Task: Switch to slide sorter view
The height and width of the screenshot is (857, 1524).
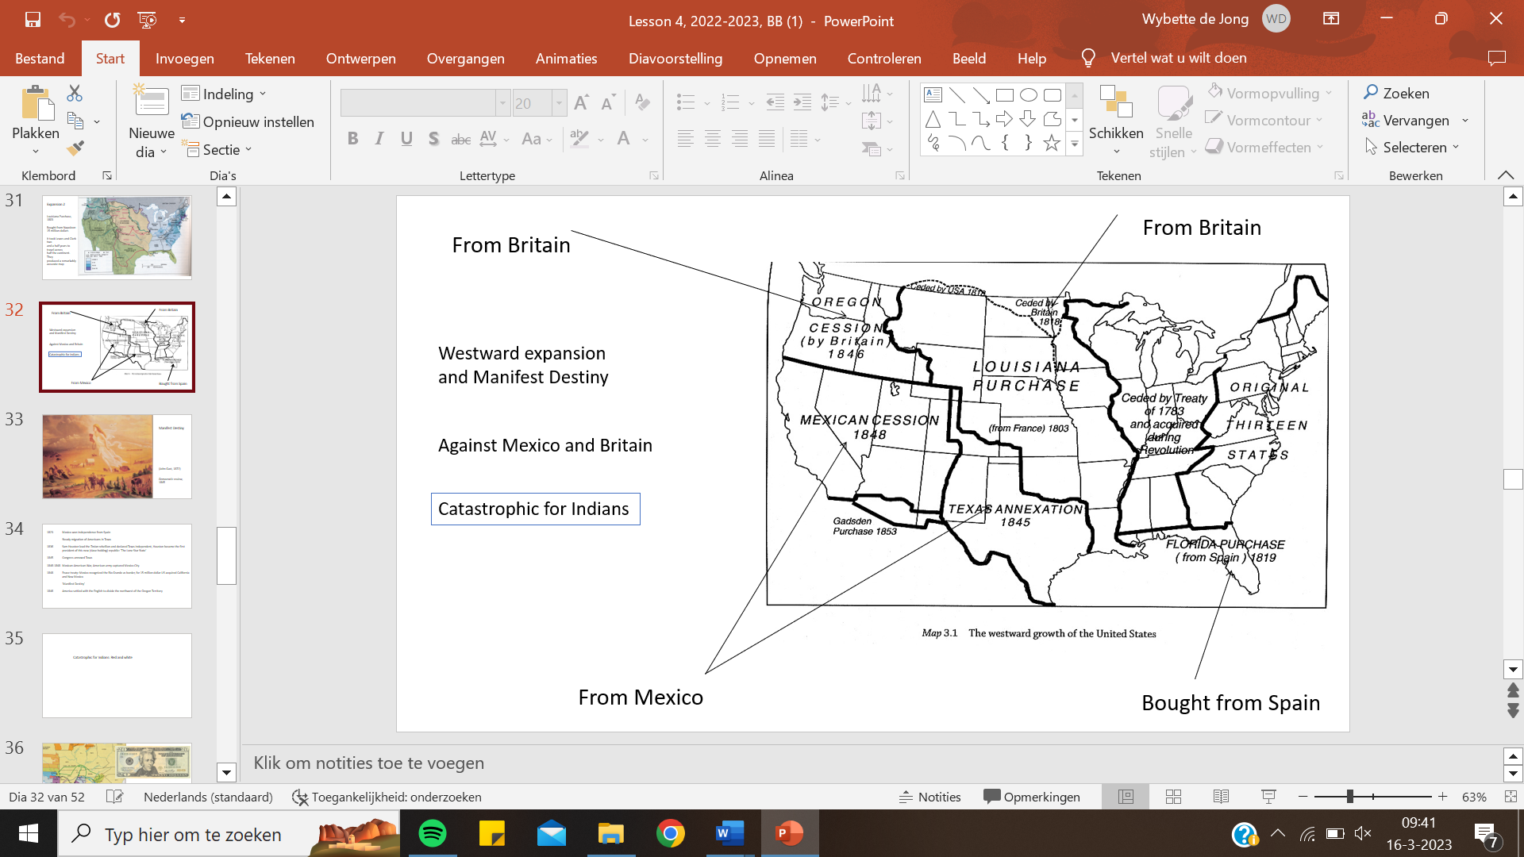Action: coord(1173,797)
